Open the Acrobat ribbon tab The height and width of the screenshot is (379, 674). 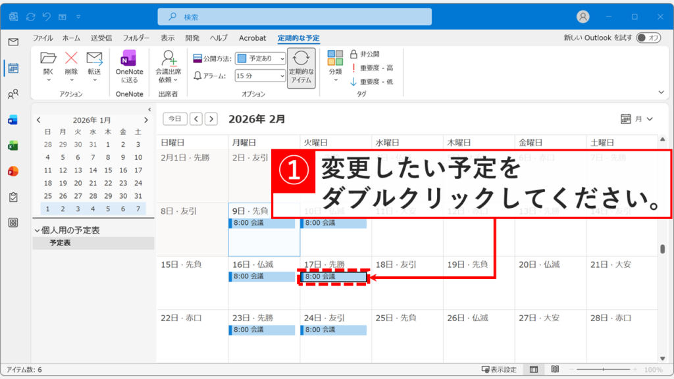pyautogui.click(x=253, y=38)
